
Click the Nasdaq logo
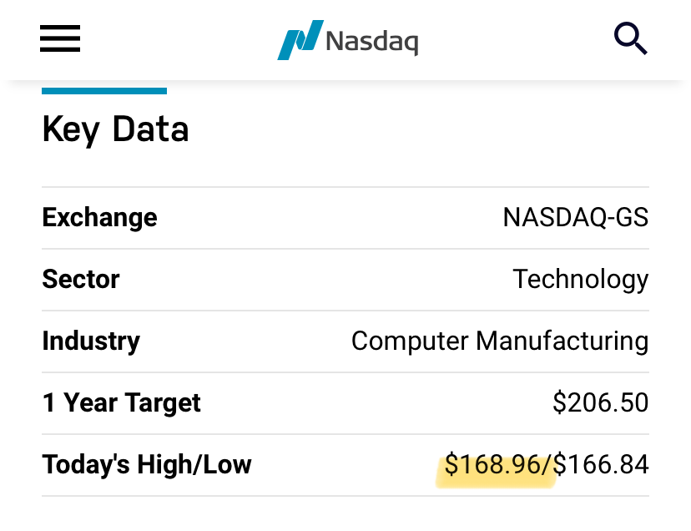pos(348,40)
